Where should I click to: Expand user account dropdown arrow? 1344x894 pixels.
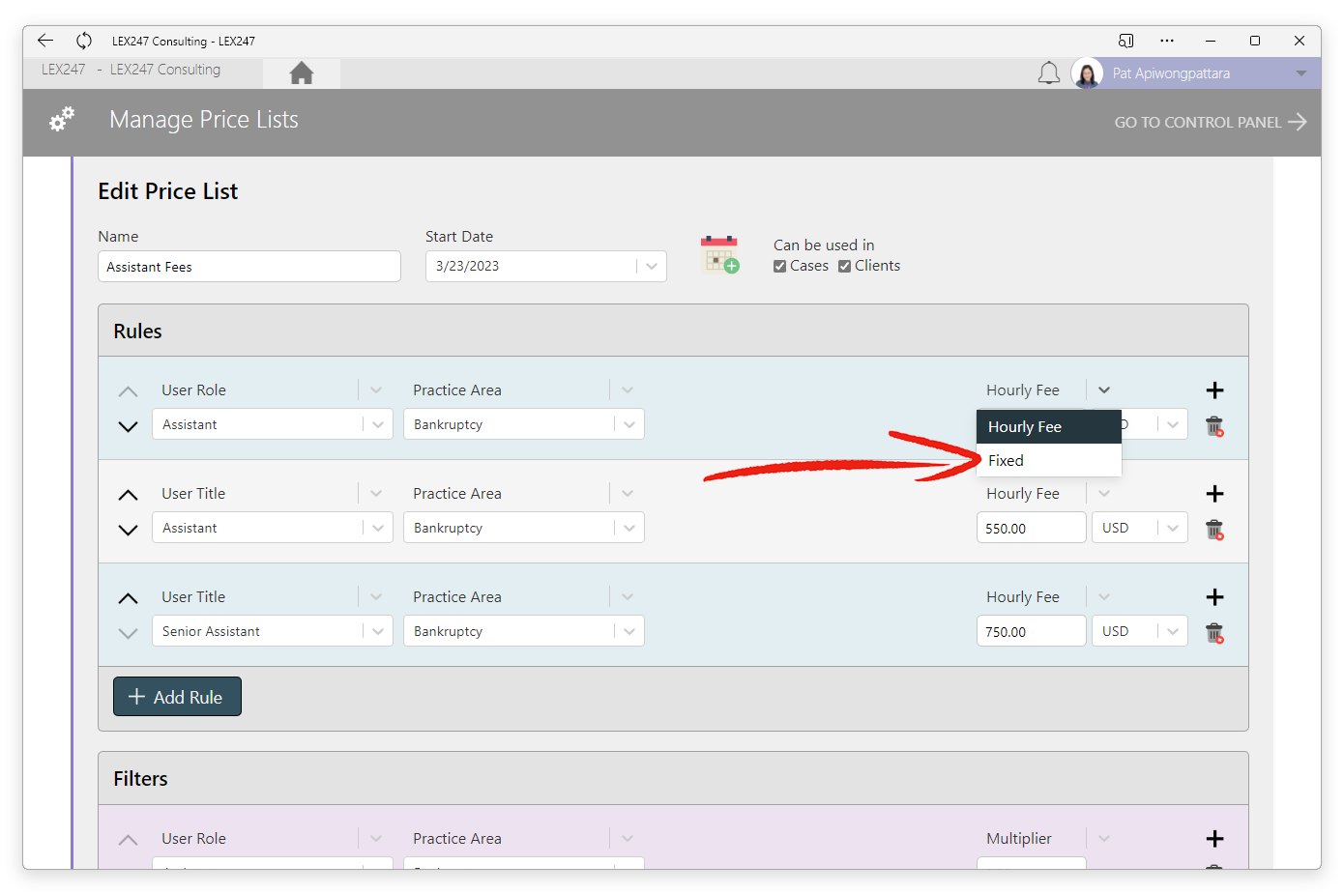click(1301, 73)
